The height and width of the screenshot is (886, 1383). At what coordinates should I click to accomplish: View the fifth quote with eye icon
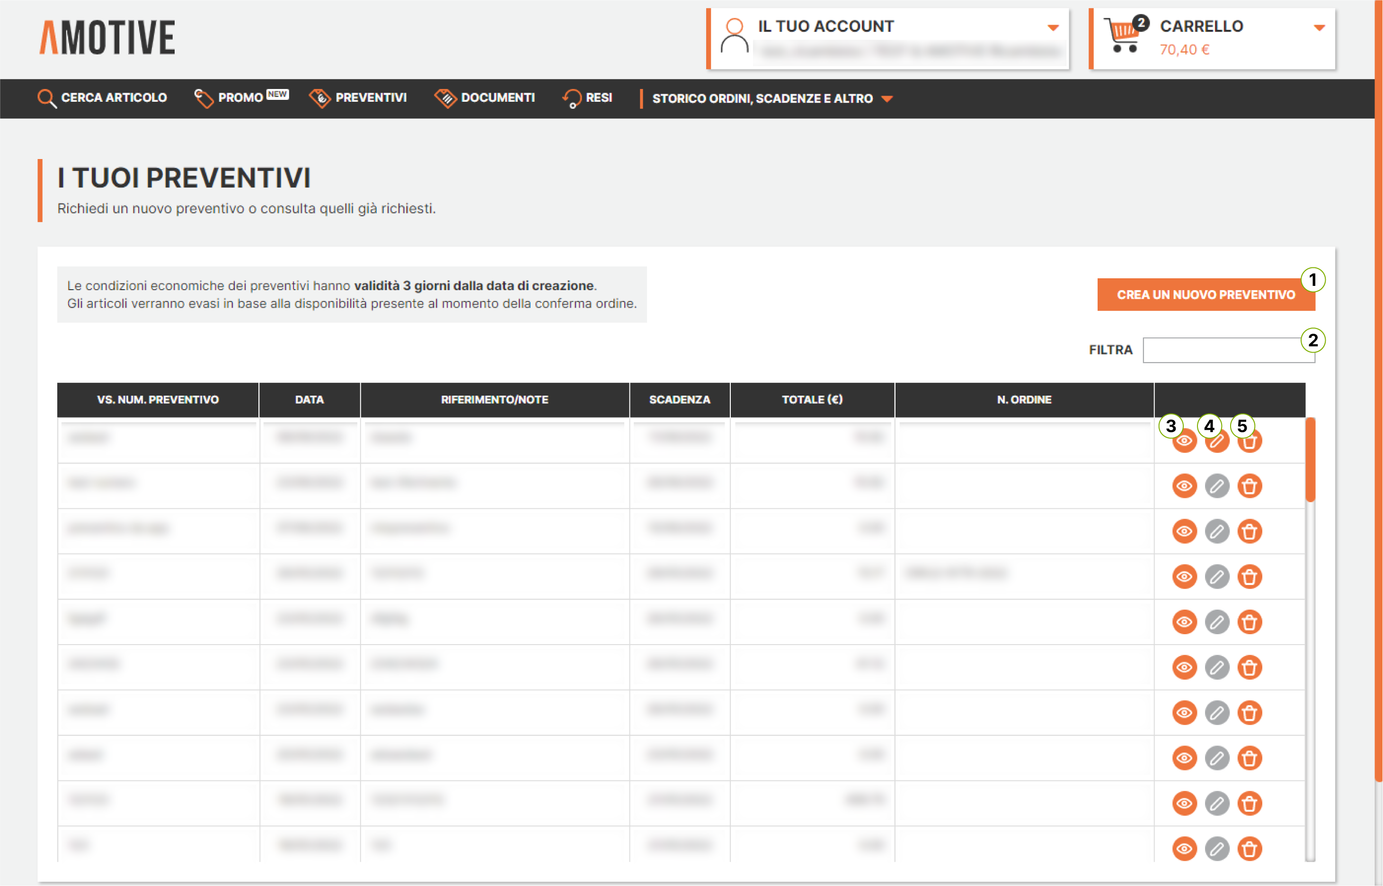pos(1184,622)
